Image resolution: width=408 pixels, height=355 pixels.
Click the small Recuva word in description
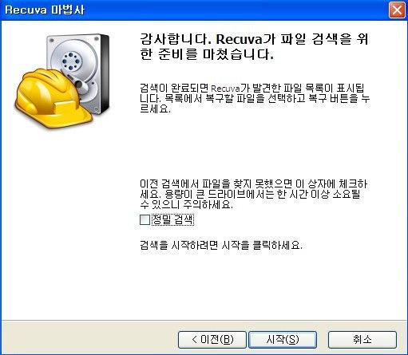[225, 89]
